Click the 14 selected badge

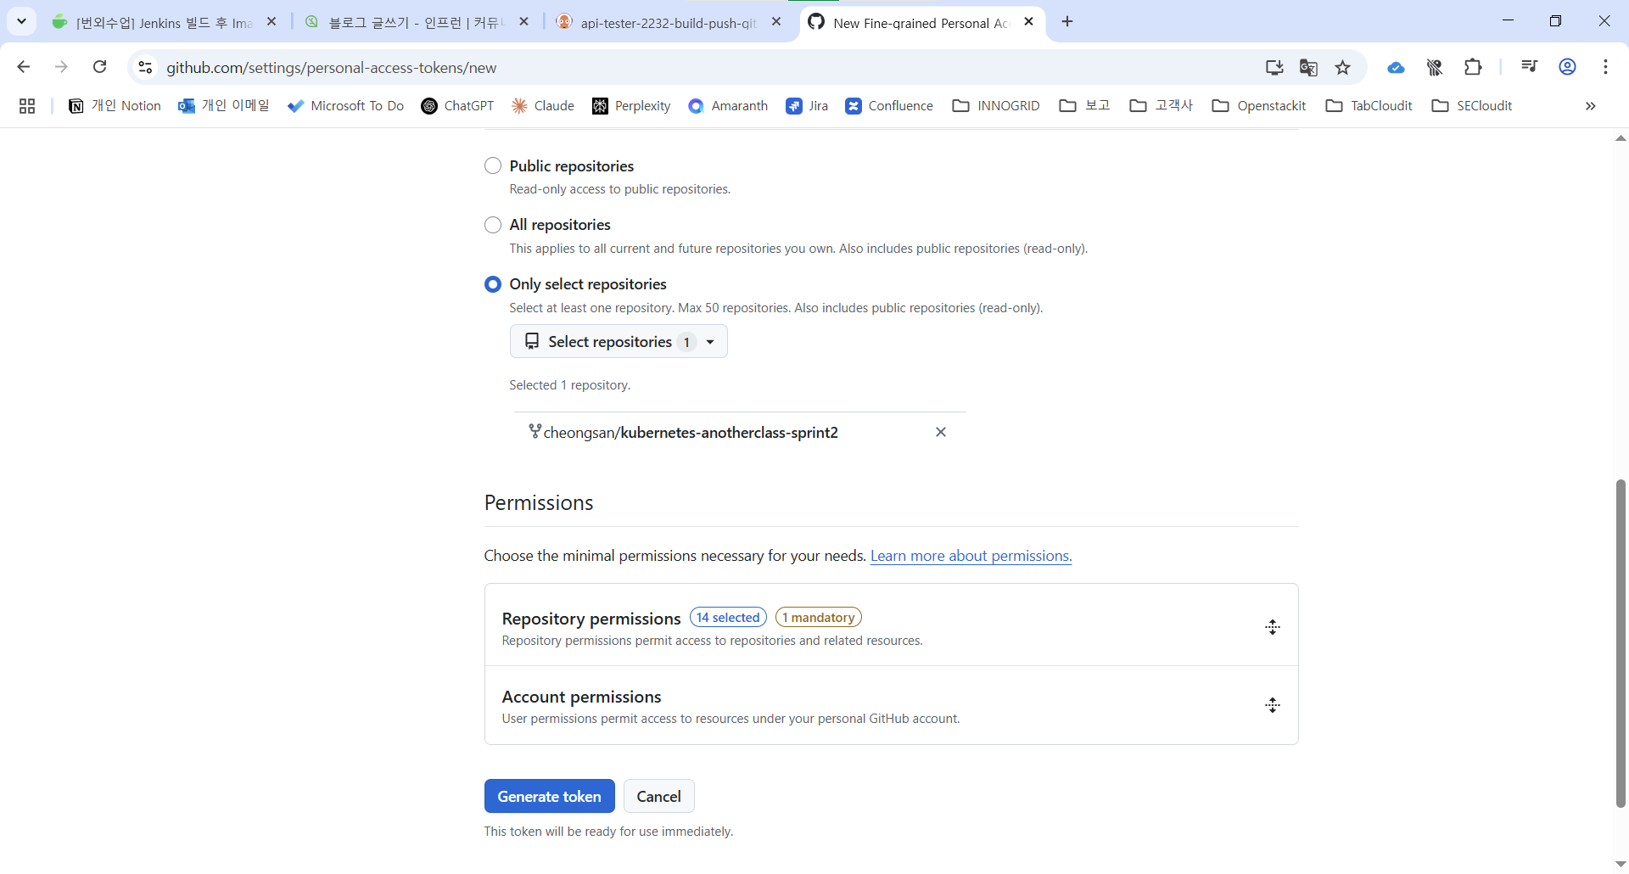pyautogui.click(x=728, y=618)
